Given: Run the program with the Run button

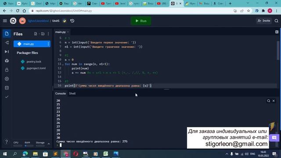Looking at the screenshot, I should [141, 21].
